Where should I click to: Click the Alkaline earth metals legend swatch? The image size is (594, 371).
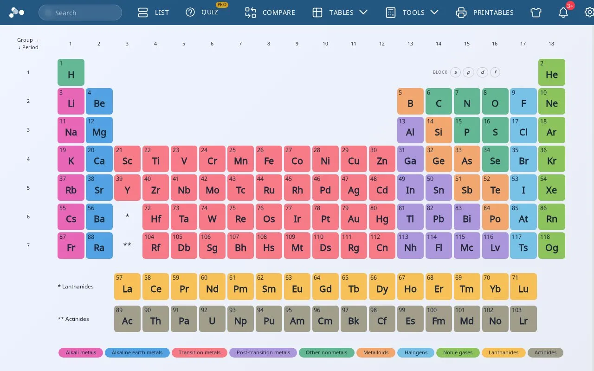point(137,352)
